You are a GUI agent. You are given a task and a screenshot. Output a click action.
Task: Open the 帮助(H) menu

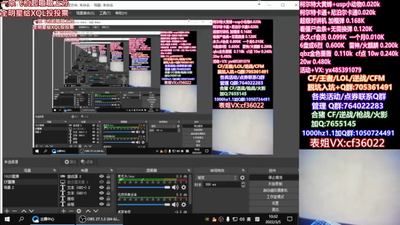tap(121, 13)
